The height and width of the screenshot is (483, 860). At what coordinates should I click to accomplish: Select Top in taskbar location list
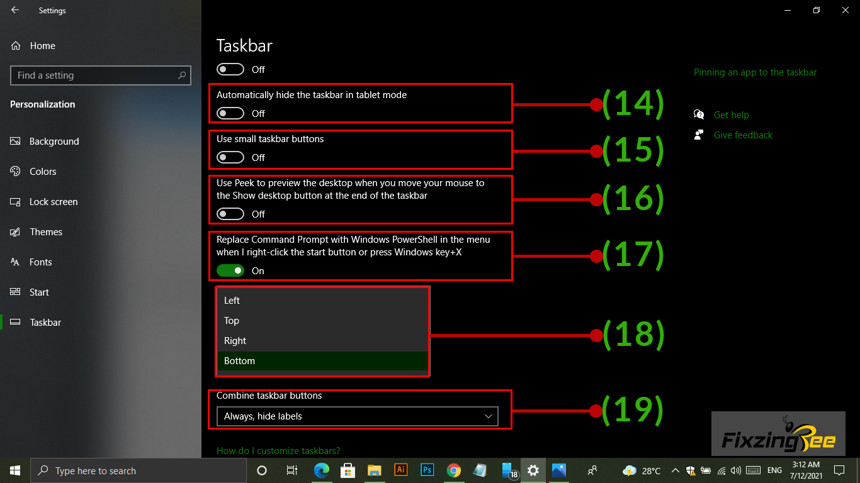point(232,321)
